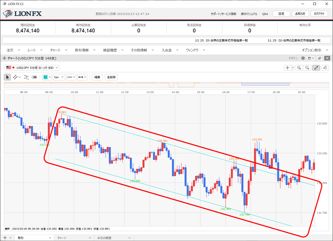333x241 pixels.
Task: Click the 17:00 time axis label
Action: (x=251, y=92)
